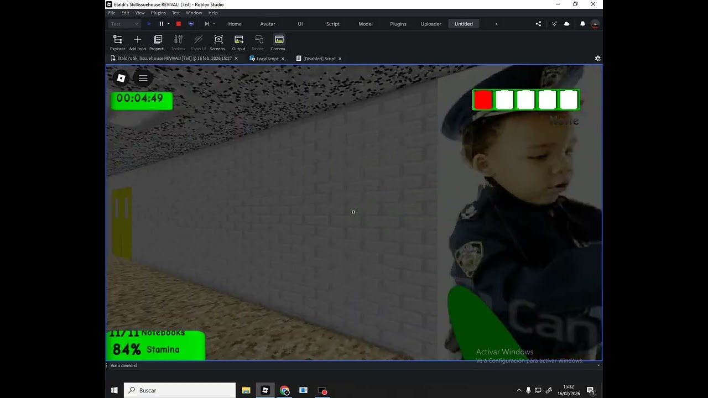Open the Plugins menu in the menu bar

point(158,13)
